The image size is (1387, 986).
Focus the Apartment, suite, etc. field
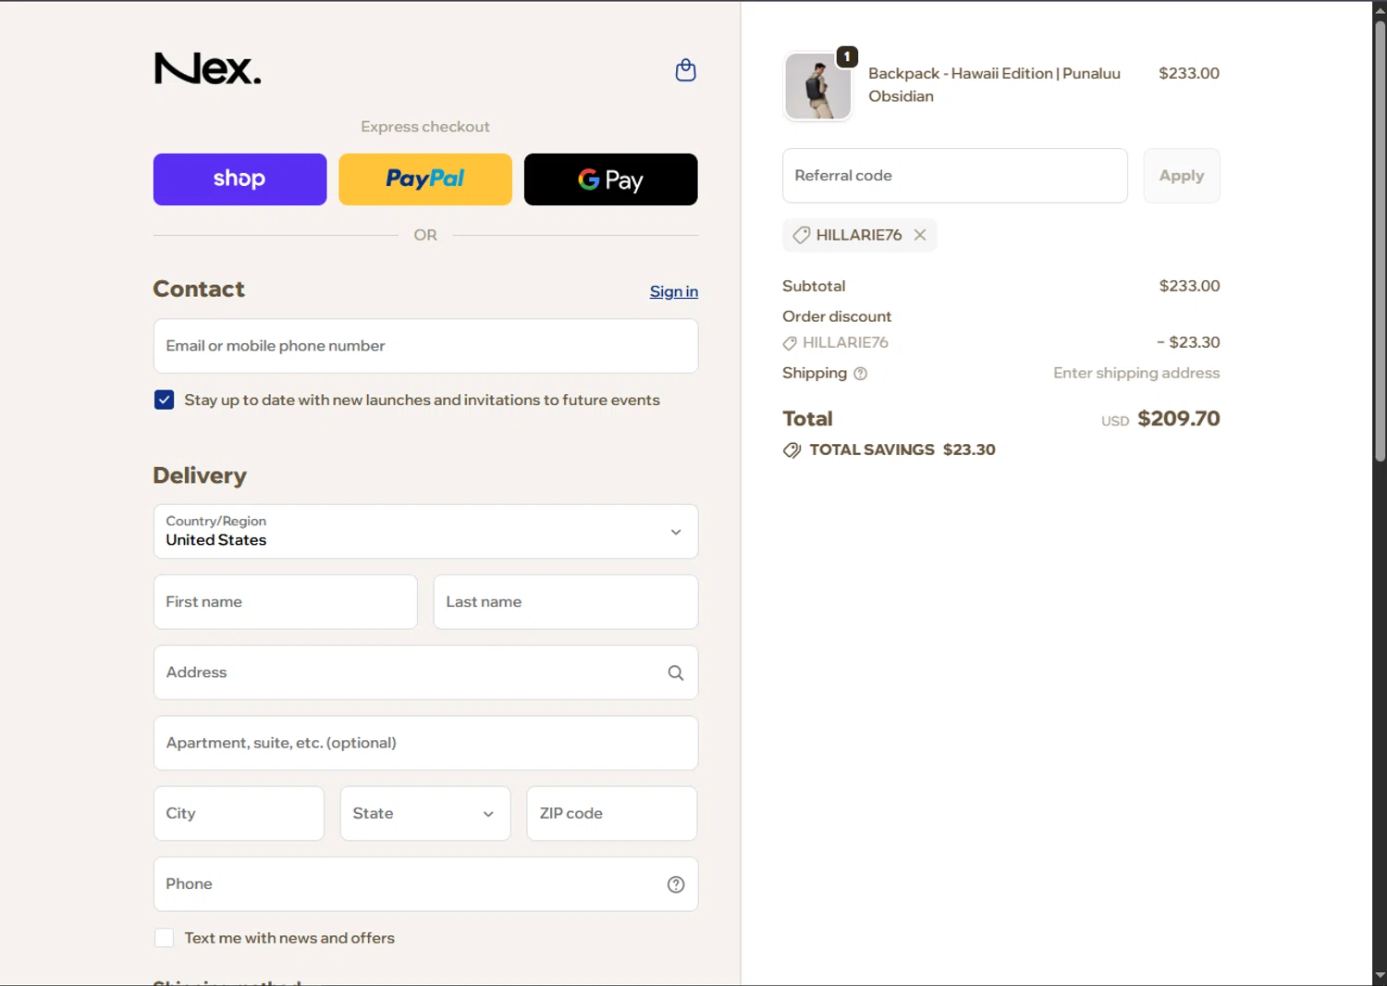(425, 743)
